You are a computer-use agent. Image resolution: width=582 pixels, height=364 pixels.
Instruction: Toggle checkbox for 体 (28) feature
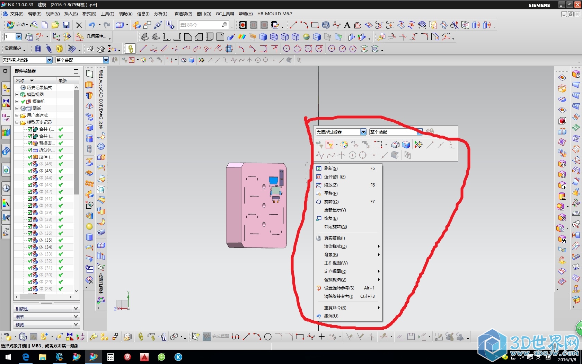30,288
